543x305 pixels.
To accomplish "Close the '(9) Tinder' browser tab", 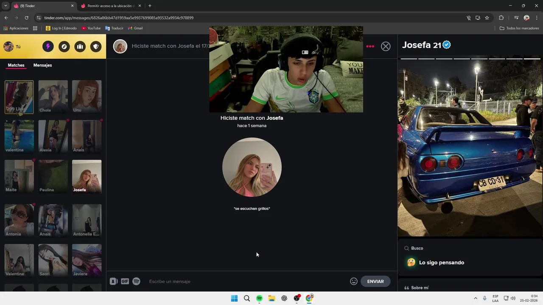I will (x=72, y=6).
